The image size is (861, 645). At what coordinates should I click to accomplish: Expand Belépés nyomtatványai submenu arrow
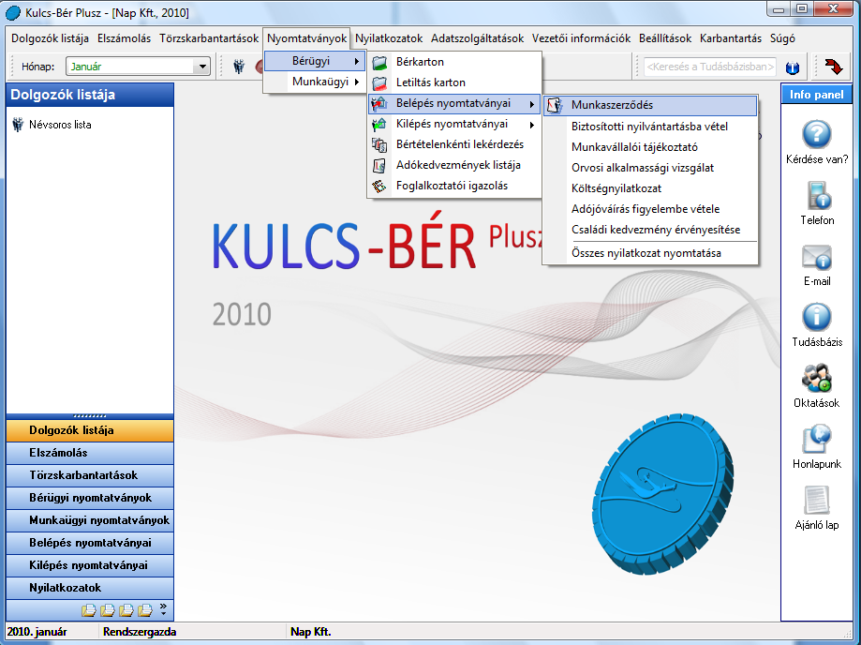click(531, 104)
